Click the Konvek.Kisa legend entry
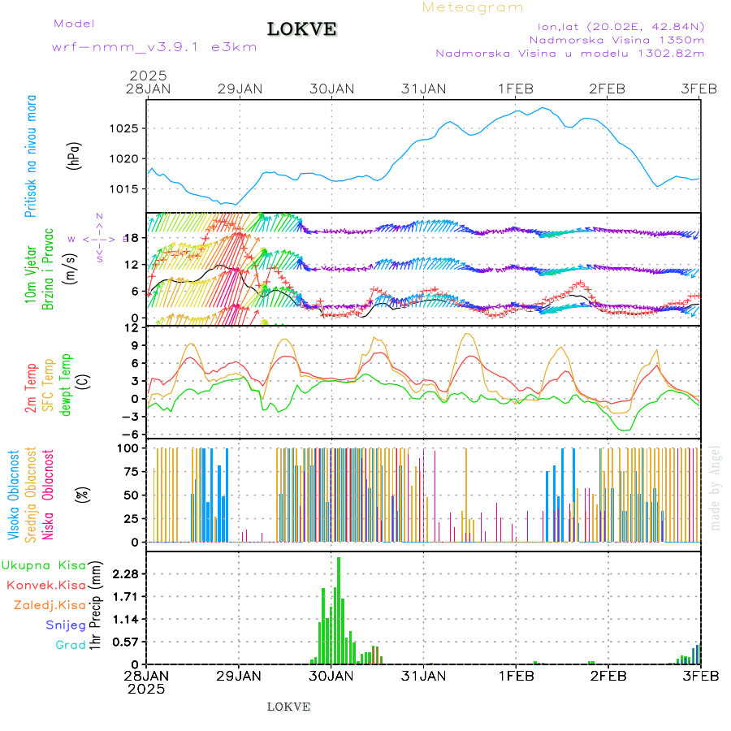731x731 pixels. click(x=45, y=585)
